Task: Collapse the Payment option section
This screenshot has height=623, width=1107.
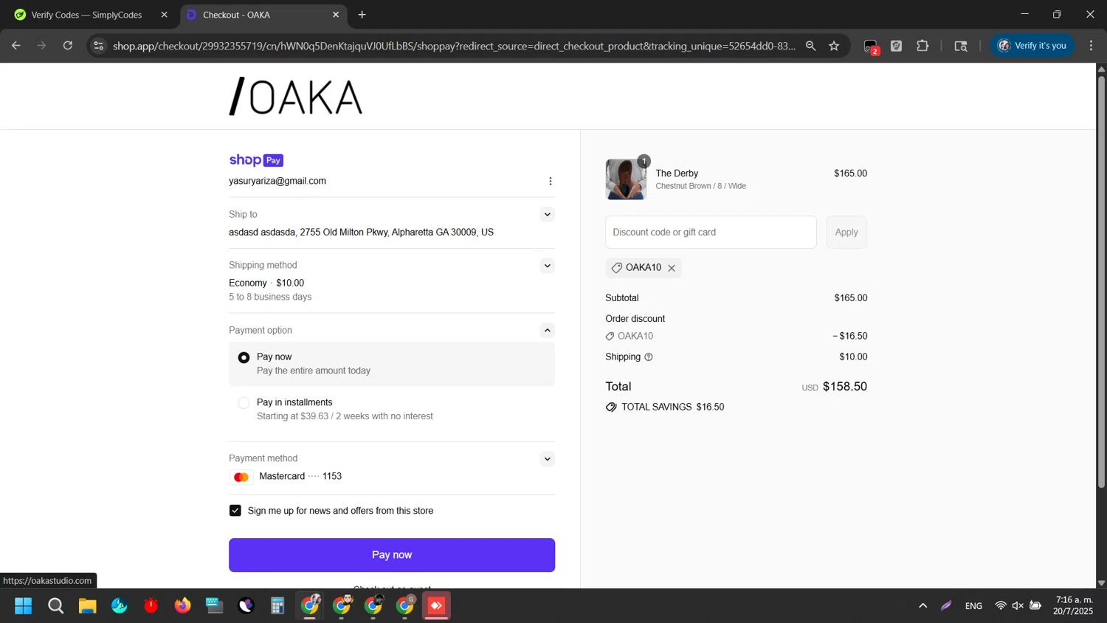Action: (547, 331)
